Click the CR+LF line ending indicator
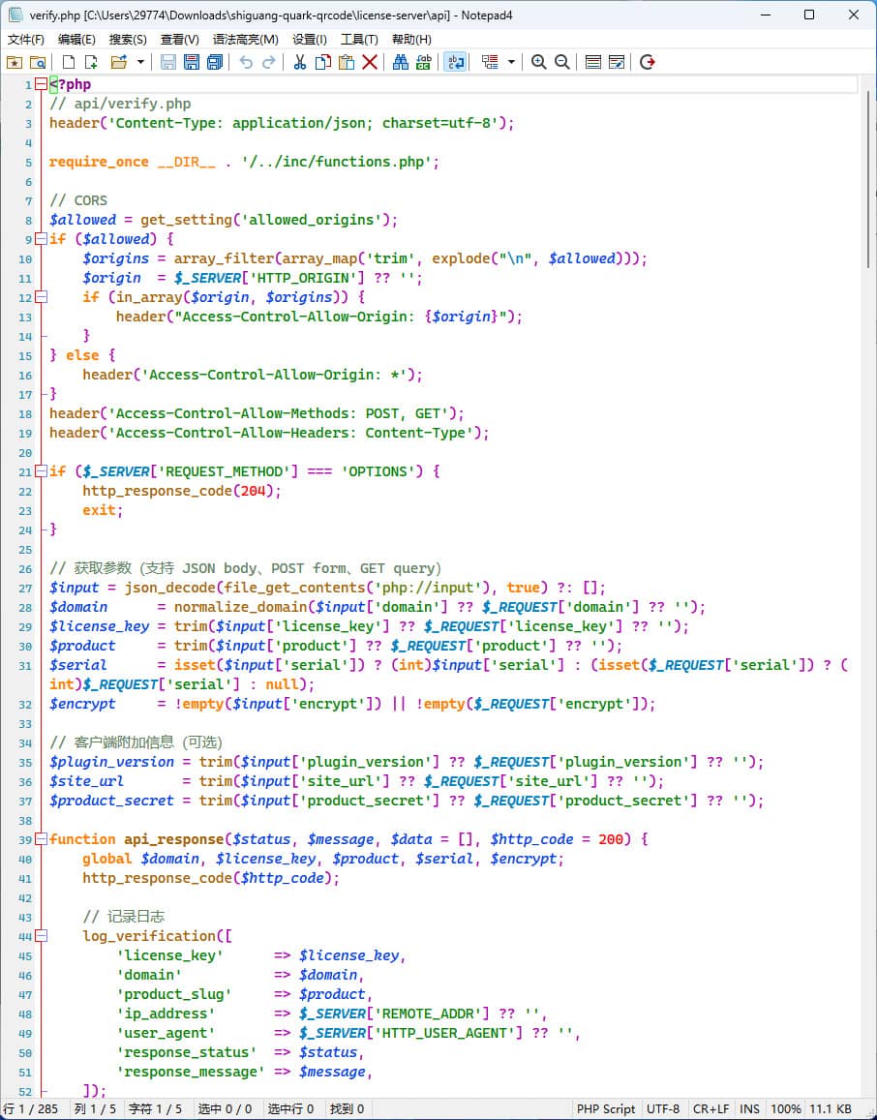The height and width of the screenshot is (1120, 877). 711,1108
